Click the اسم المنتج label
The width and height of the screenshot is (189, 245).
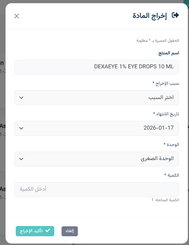[x=169, y=53]
